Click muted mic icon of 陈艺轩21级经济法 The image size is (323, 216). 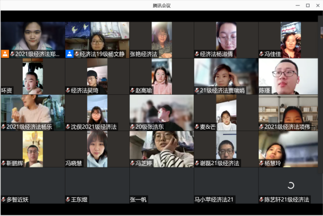262,199
